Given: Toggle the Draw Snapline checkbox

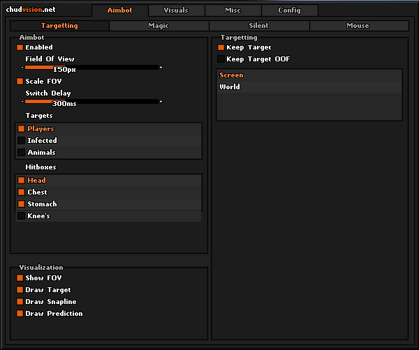Looking at the screenshot, I should 20,301.
